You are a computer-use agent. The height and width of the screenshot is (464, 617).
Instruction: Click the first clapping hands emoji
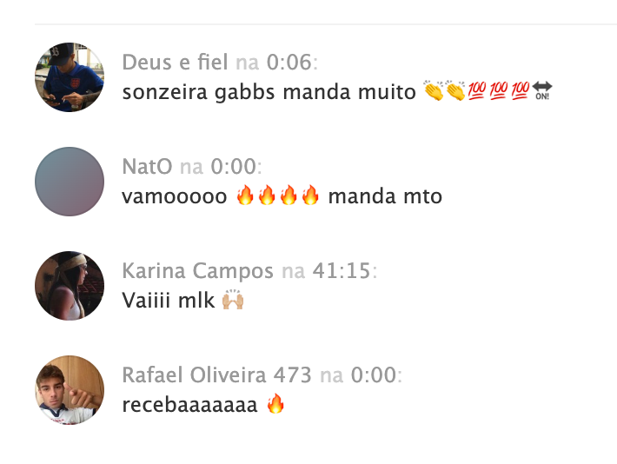point(434,91)
